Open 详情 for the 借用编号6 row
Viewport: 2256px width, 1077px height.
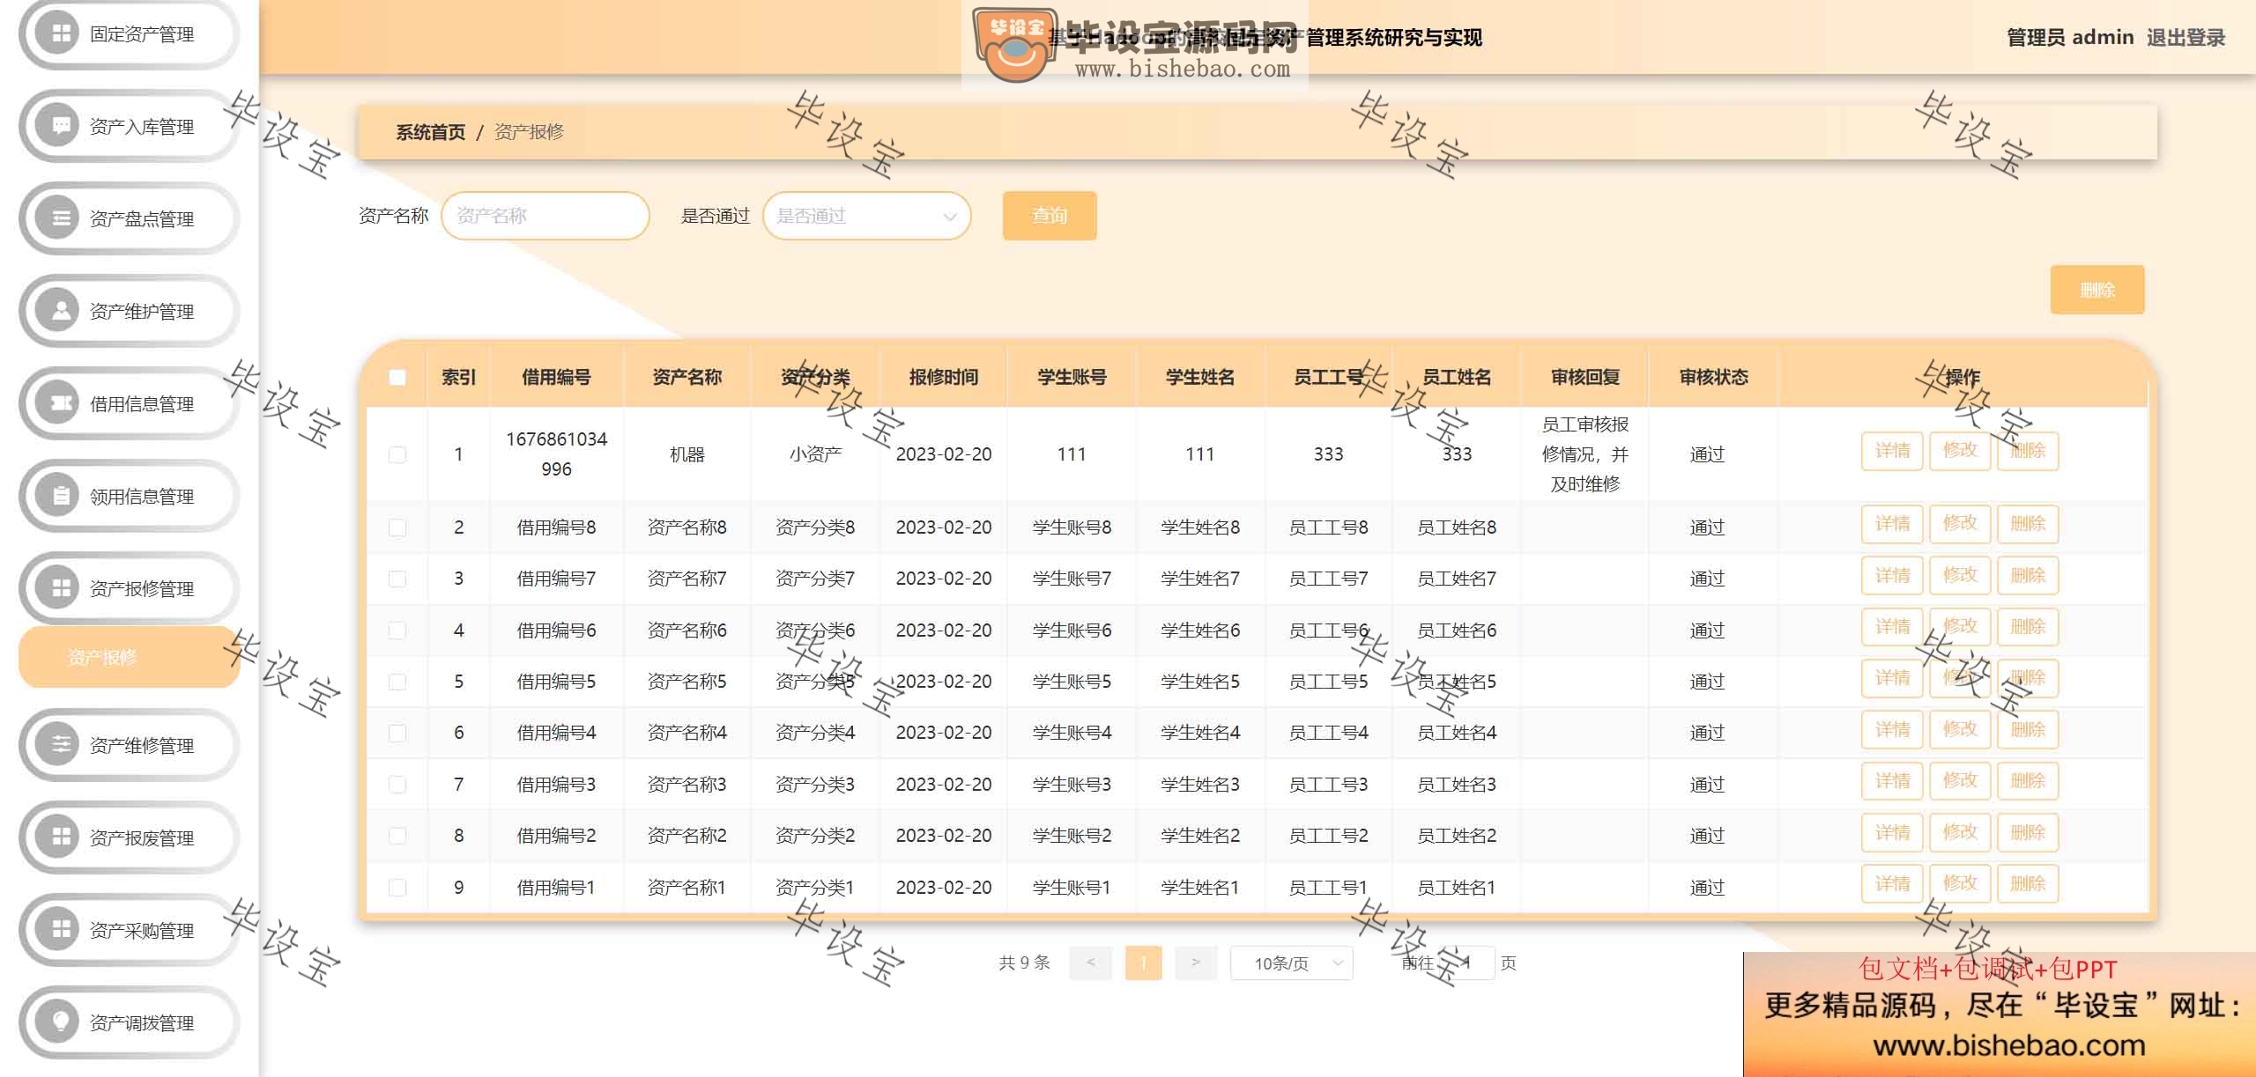1892,626
